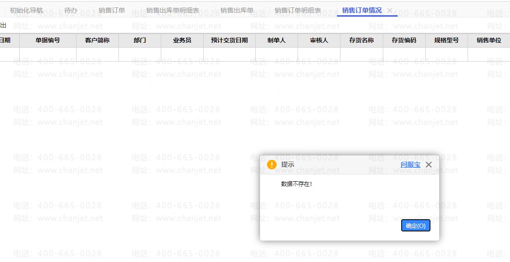The width and height of the screenshot is (510, 262).
Task: Open the 问服宝 help link
Action: pos(410,165)
